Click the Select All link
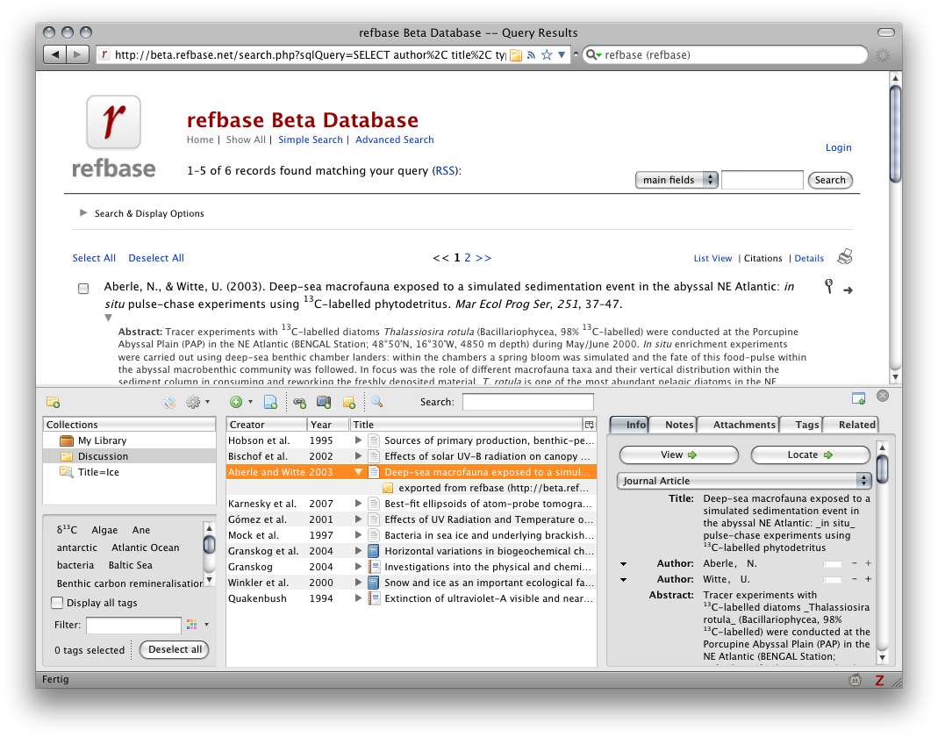The height and width of the screenshot is (737, 938). (94, 258)
